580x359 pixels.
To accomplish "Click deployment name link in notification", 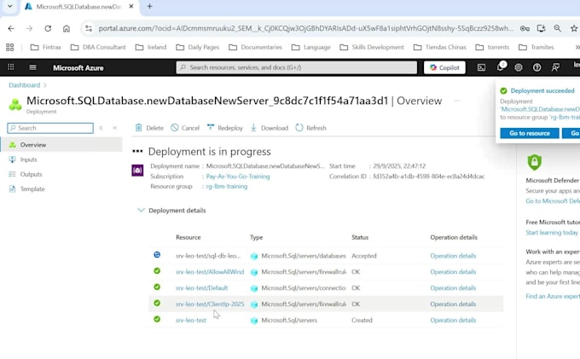I will pos(540,109).
